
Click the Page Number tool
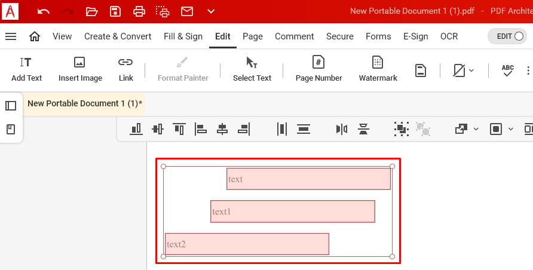[318, 70]
